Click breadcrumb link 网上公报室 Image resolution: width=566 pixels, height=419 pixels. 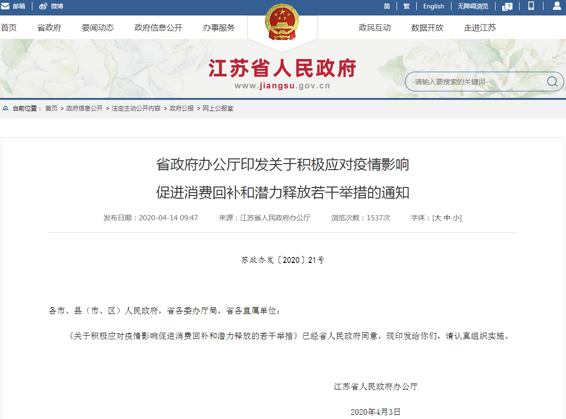[x=218, y=108]
